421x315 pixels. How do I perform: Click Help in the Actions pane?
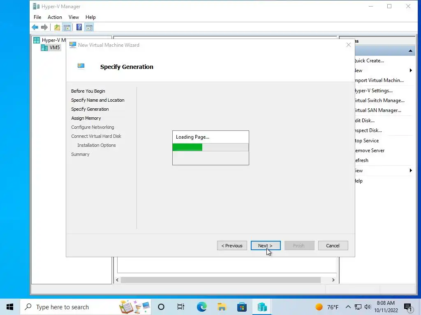point(359,181)
